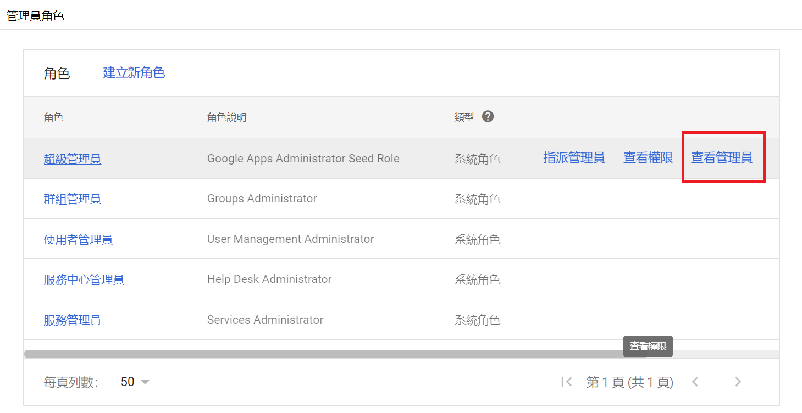Open the 超級管理員 role
Image resolution: width=802 pixels, height=413 pixels.
[72, 159]
